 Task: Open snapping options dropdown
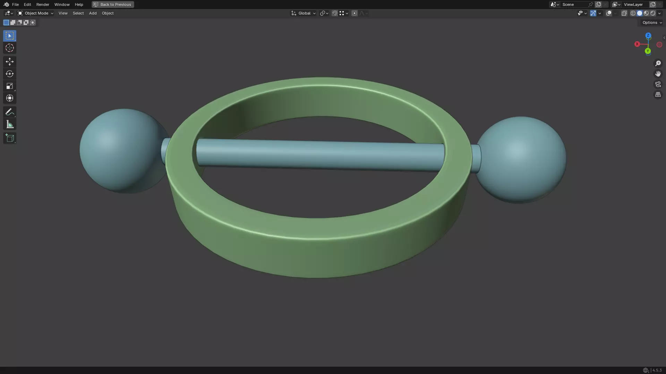click(x=343, y=13)
